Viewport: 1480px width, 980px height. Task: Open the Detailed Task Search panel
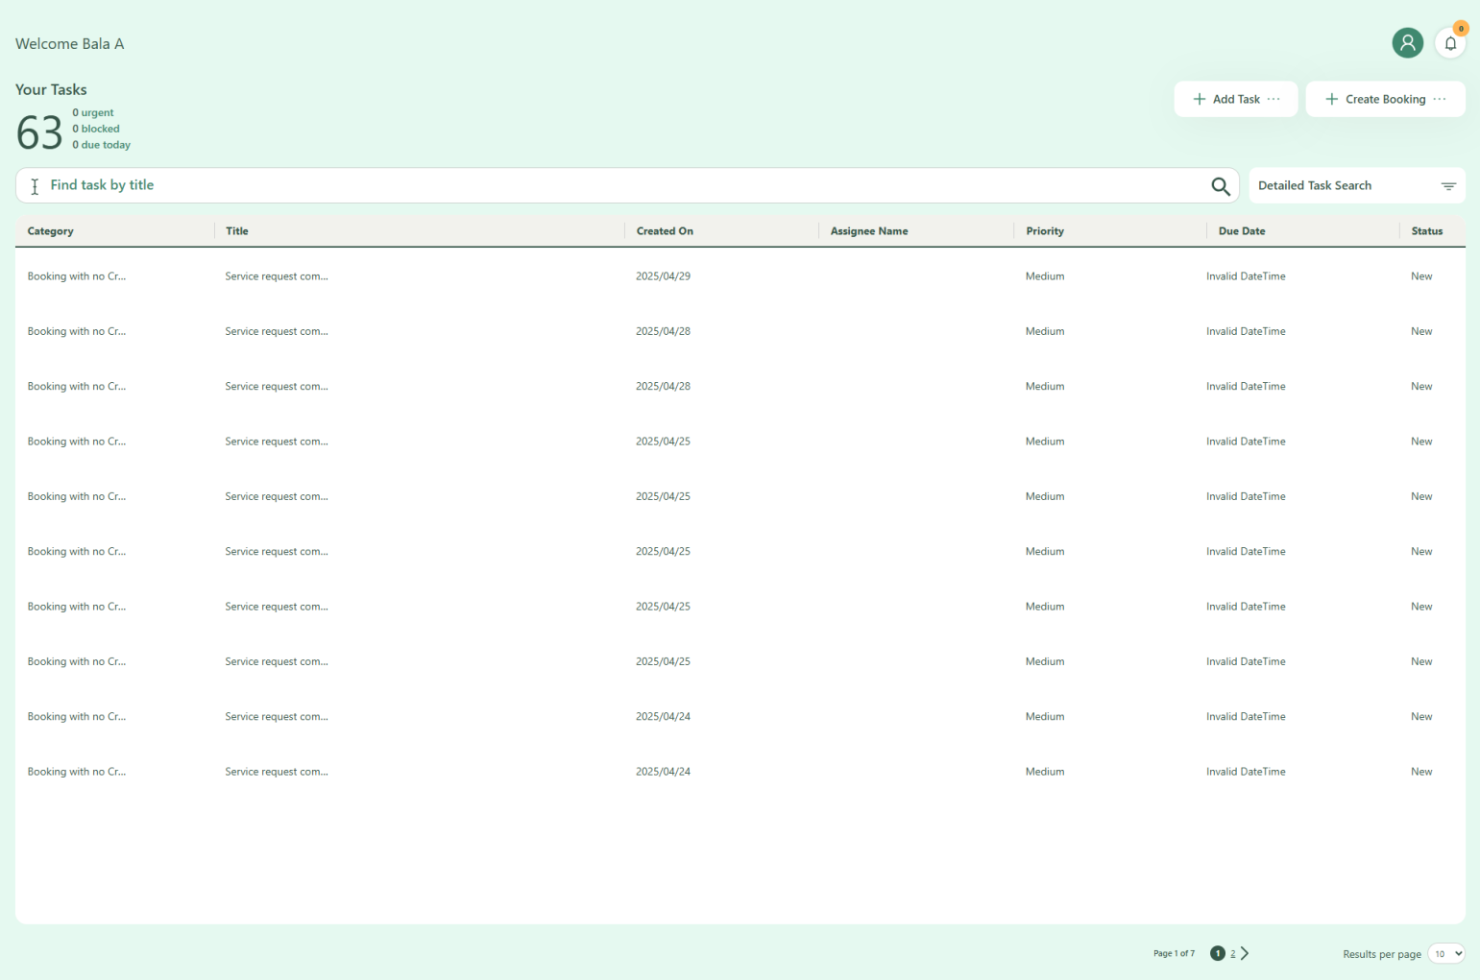click(x=1314, y=186)
